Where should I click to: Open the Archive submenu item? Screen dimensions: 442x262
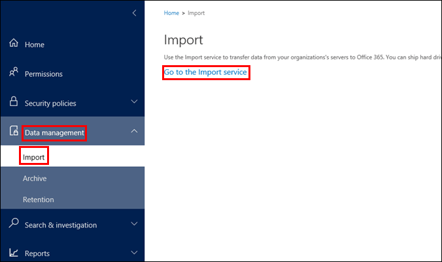[x=35, y=179]
